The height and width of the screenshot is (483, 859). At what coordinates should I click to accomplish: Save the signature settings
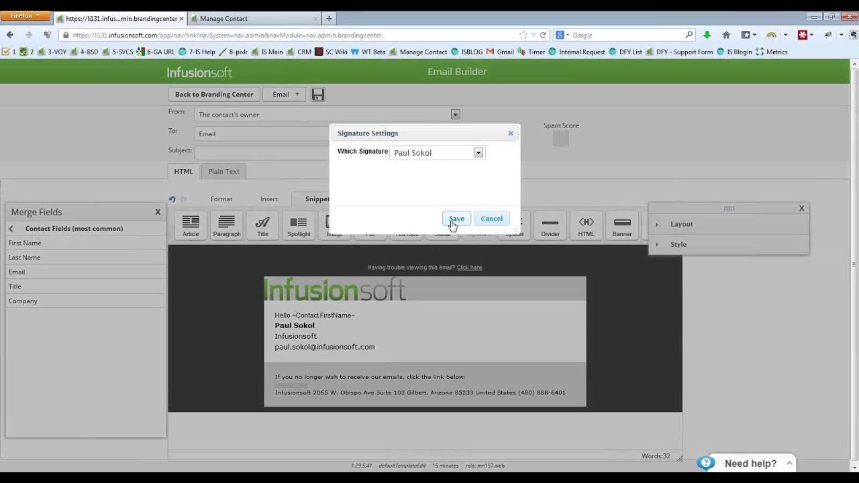456,219
